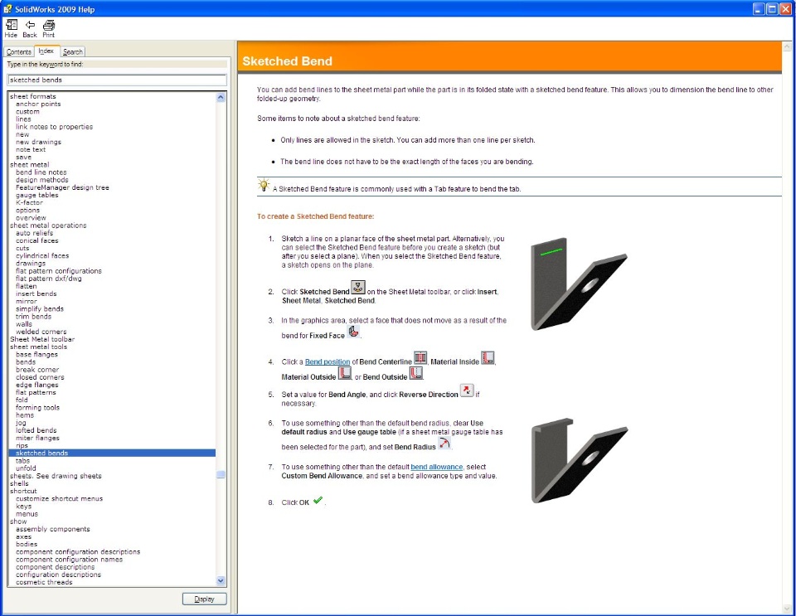Click content pane scroll up arrow
This screenshot has width=796, height=616.
(788, 46)
